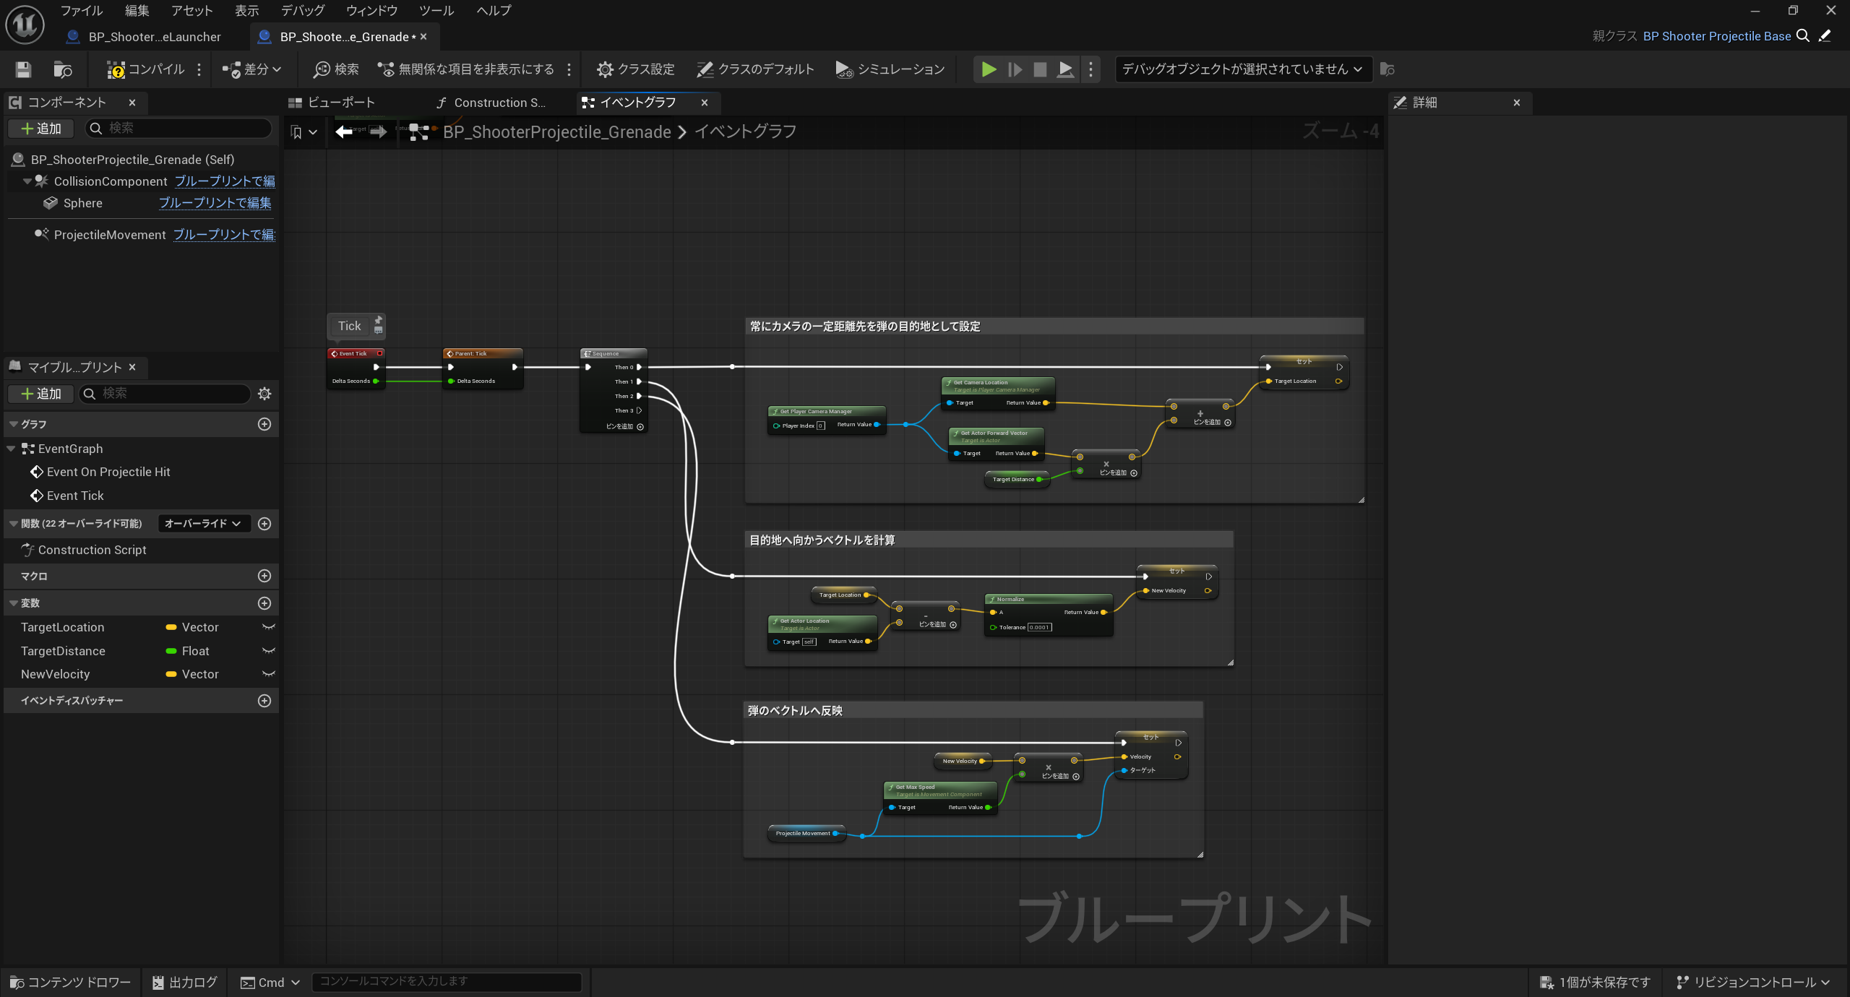1850x997 pixels.
Task: Open the ウィンドウ menu
Action: (371, 10)
